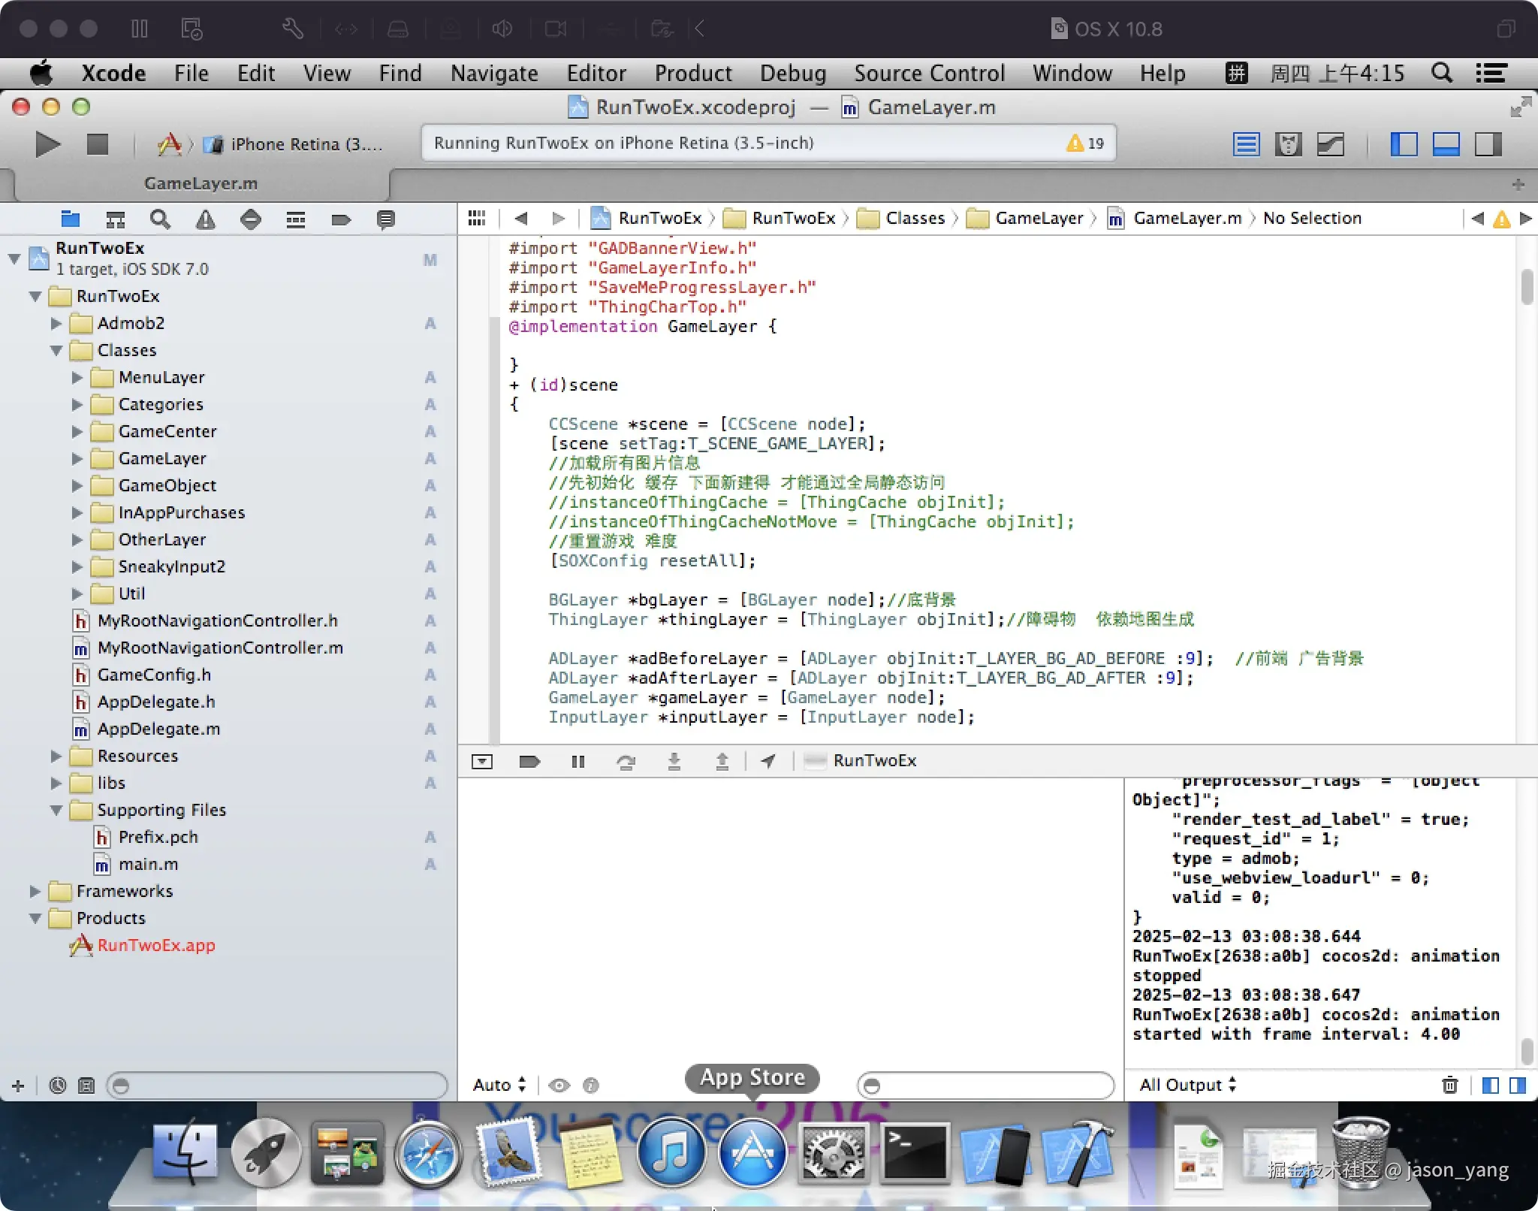Open the Product menu
Image resolution: width=1538 pixels, height=1211 pixels.
(x=692, y=73)
